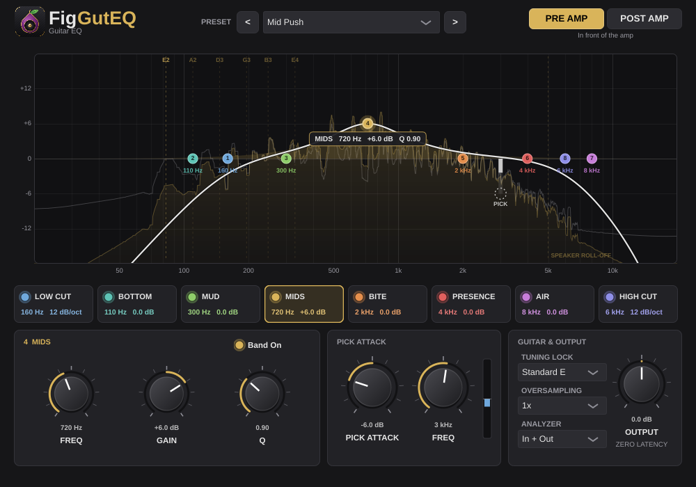Click the '720 Hz' value under FREQ knob
The width and height of the screenshot is (696, 487).
point(71,428)
